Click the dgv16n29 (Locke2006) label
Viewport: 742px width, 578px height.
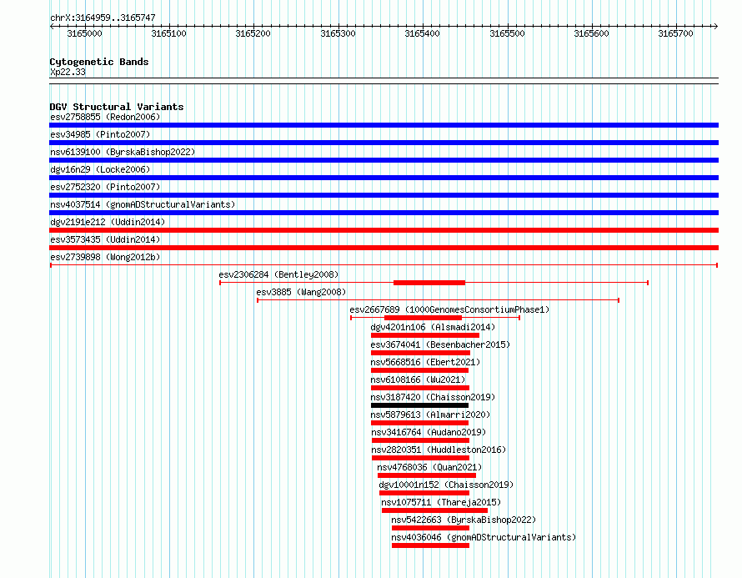tap(100, 169)
